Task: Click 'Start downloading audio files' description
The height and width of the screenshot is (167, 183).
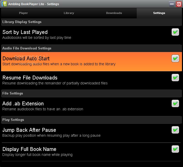Action: 59,64
